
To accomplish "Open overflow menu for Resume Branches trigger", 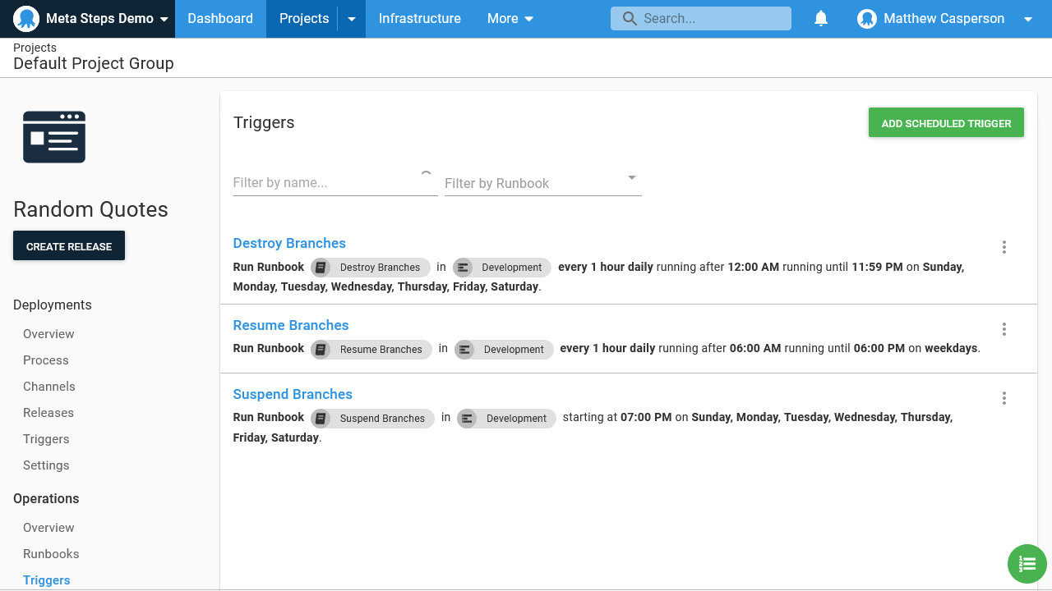I will (1004, 329).
